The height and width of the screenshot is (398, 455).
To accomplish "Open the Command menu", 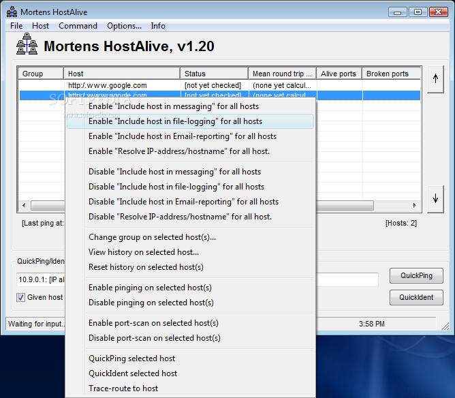I will pos(78,26).
